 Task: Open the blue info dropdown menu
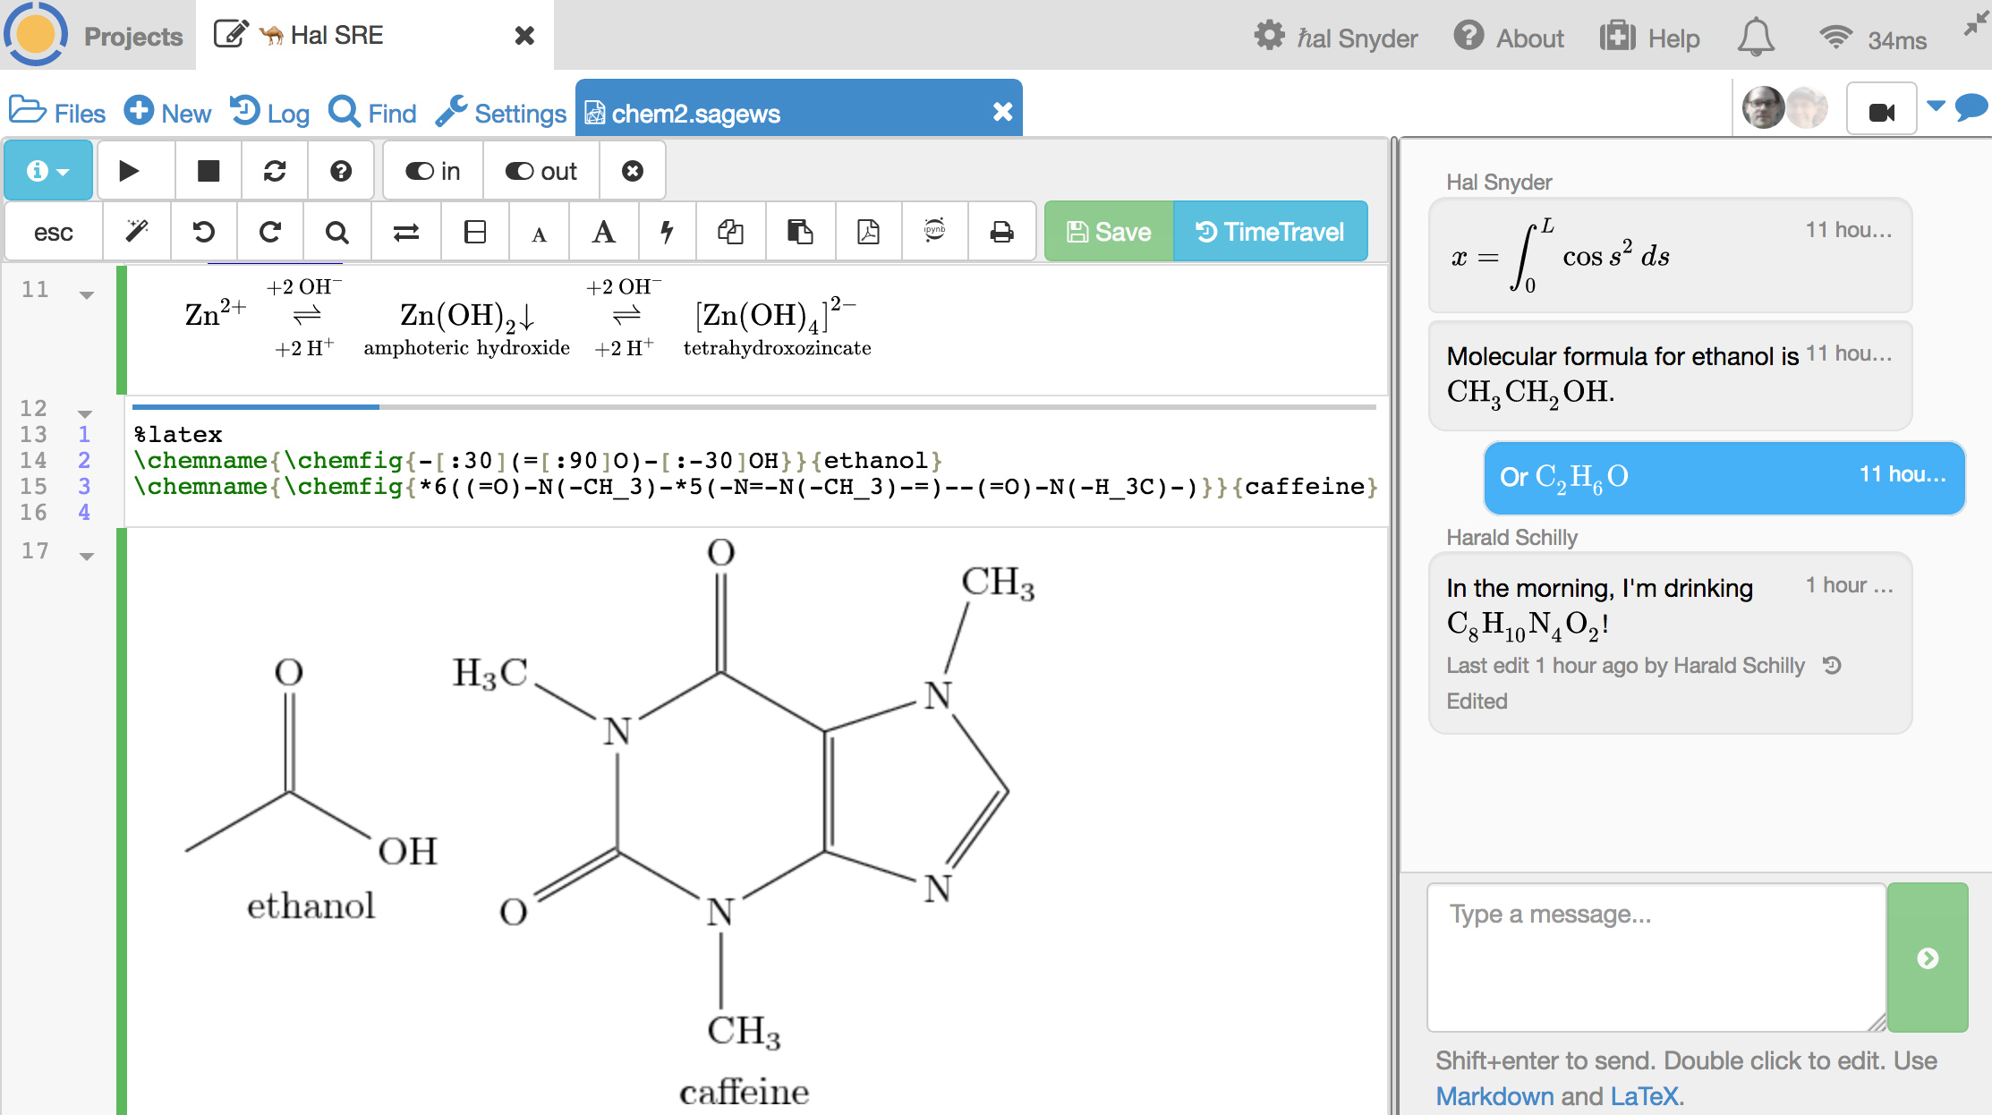click(x=47, y=170)
